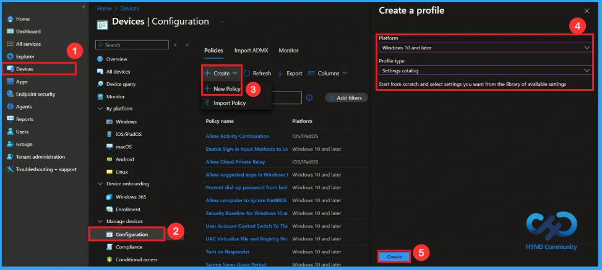Switch to the Import ADMX tab
The height and width of the screenshot is (270, 602).
(251, 51)
